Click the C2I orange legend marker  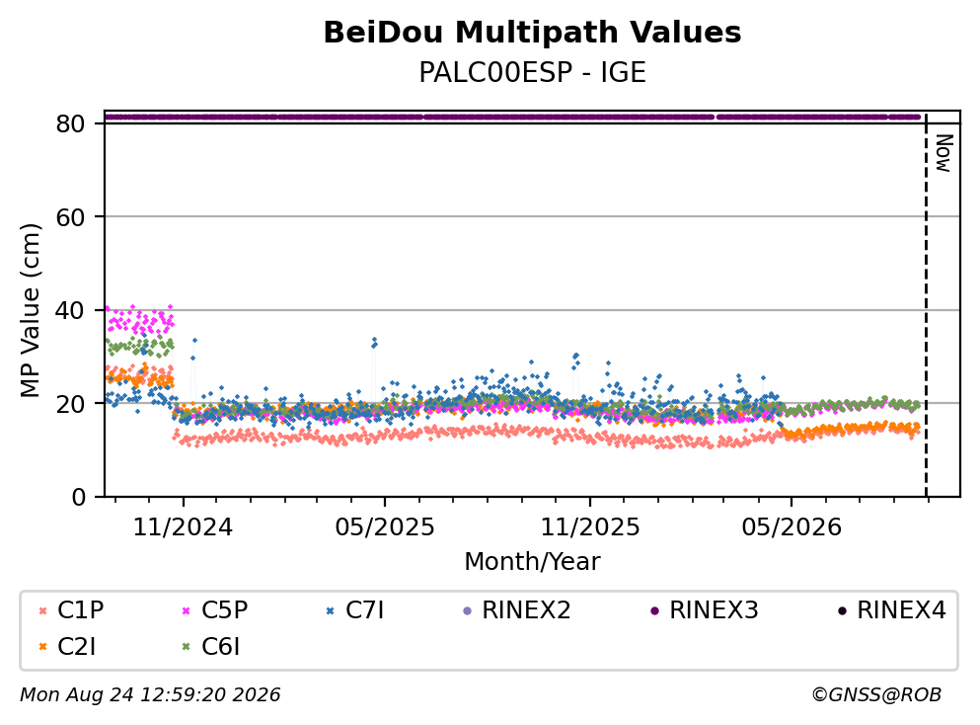(43, 647)
